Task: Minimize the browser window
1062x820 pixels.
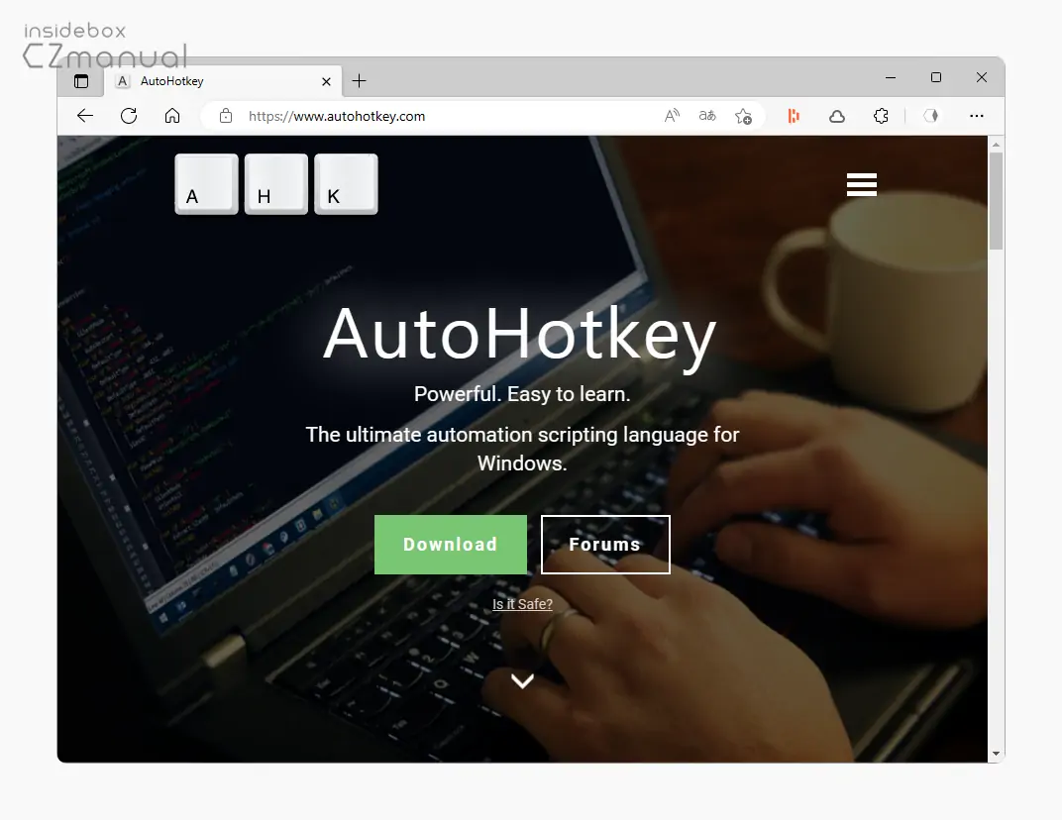Action: click(891, 78)
